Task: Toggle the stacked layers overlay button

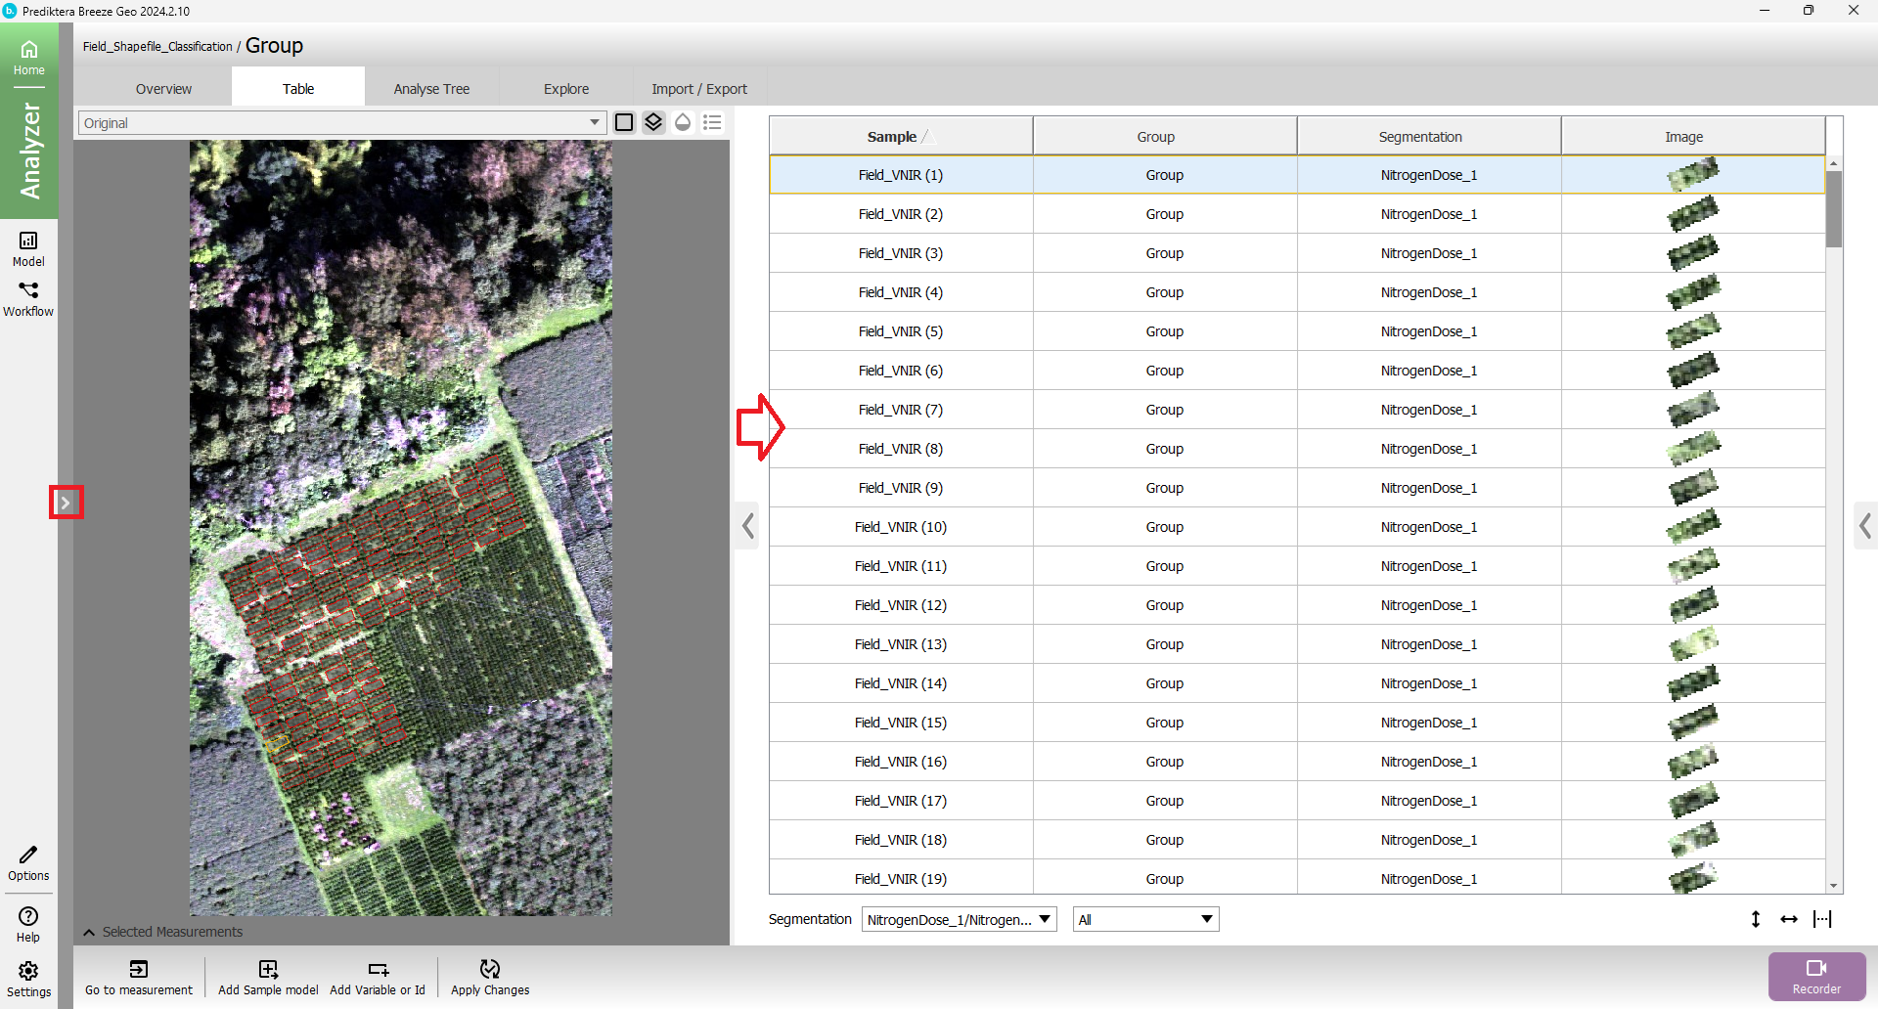Action: pyautogui.click(x=653, y=122)
